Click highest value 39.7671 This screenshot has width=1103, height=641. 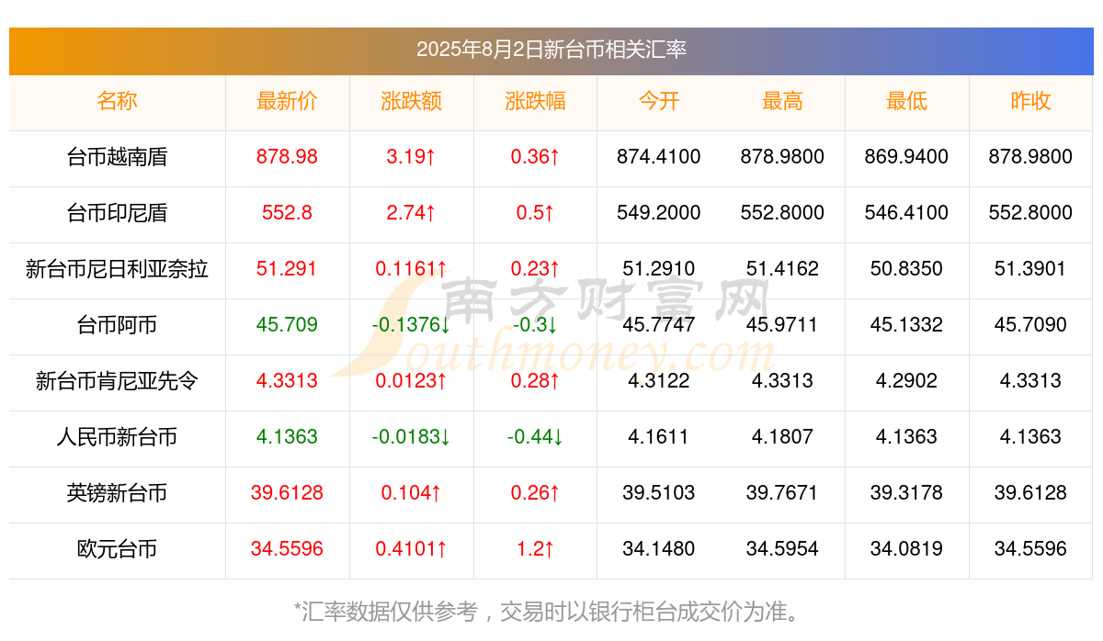tap(782, 493)
